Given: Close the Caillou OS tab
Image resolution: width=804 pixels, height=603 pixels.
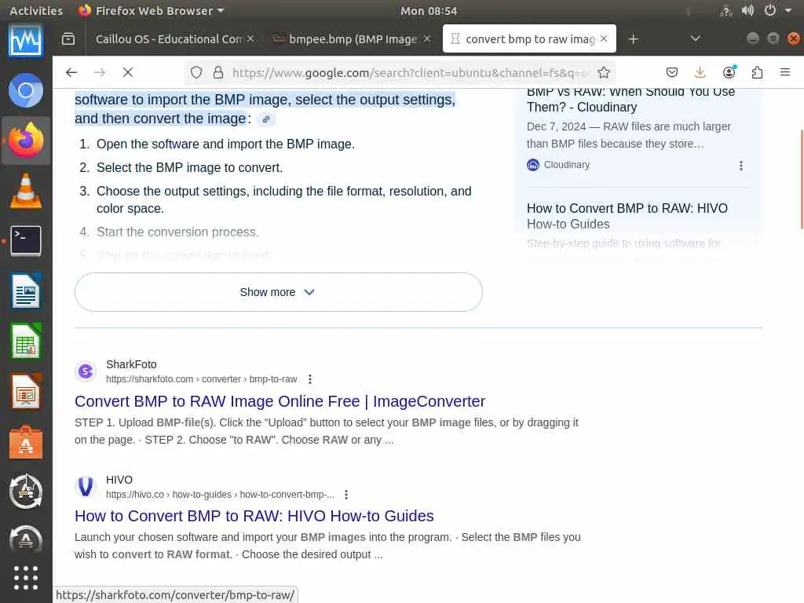Looking at the screenshot, I should coord(250,39).
